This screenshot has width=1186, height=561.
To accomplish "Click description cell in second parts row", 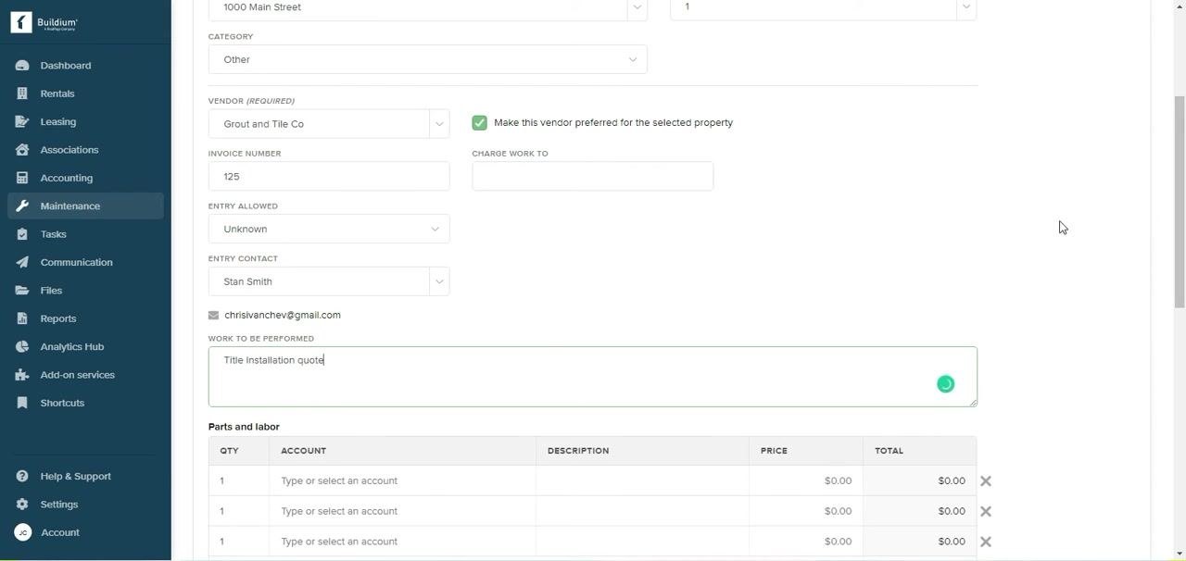I will [642, 511].
